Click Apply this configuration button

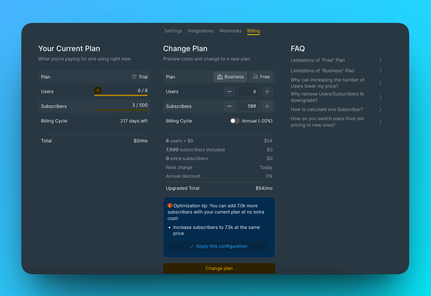point(218,246)
